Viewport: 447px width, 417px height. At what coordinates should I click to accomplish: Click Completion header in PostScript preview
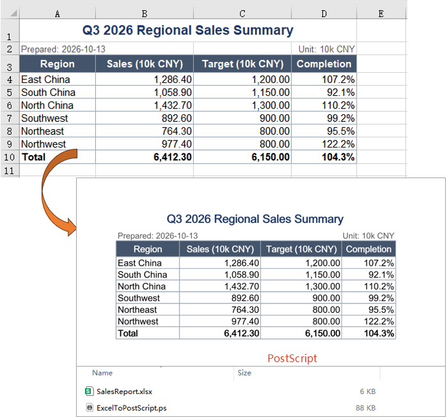pos(368,249)
